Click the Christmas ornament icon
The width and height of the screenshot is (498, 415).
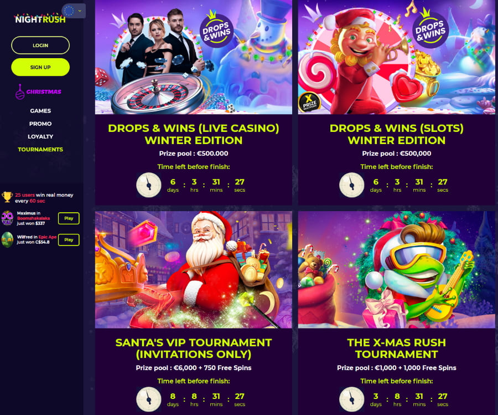[20, 92]
